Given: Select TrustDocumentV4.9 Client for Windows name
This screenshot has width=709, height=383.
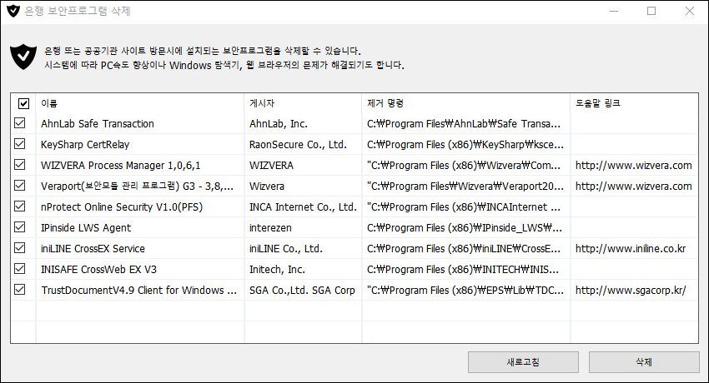Looking at the screenshot, I should click(x=138, y=290).
